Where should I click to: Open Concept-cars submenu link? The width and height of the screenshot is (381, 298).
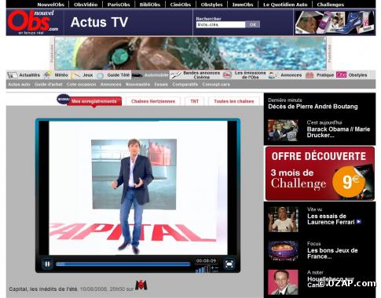(x=216, y=85)
